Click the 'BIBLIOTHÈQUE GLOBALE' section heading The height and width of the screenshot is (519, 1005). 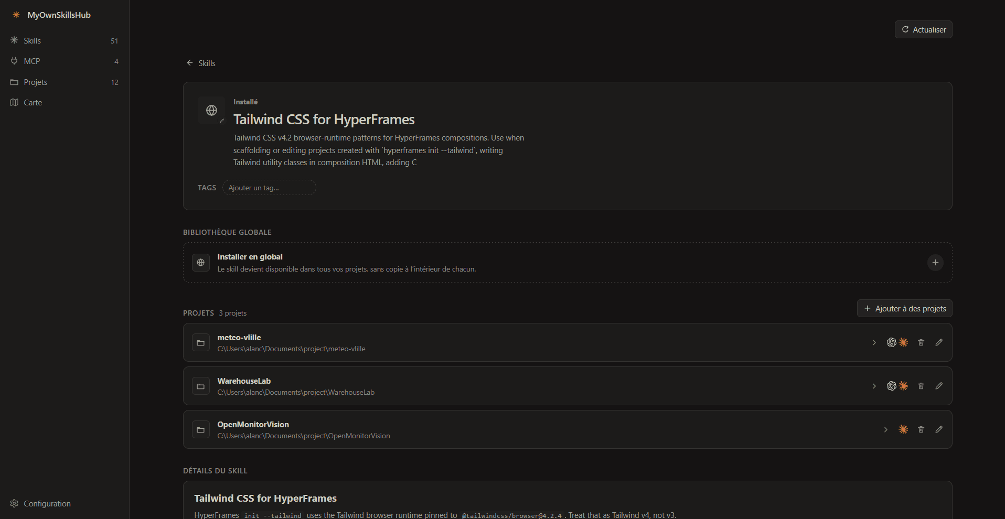[x=227, y=232]
